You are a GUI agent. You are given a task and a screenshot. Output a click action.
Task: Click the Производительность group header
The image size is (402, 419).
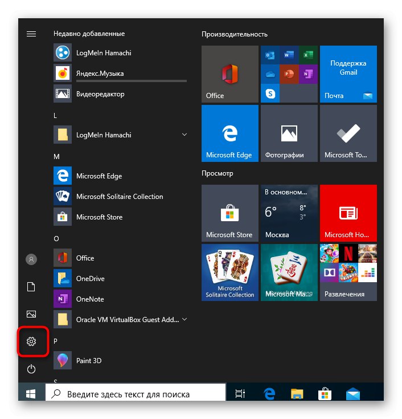[x=235, y=34]
